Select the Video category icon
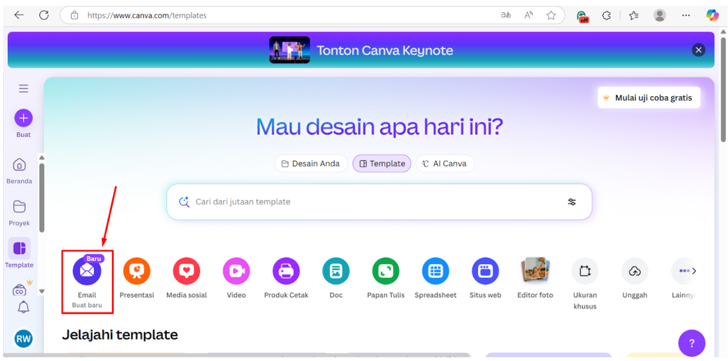The image size is (728, 361). coord(236,270)
